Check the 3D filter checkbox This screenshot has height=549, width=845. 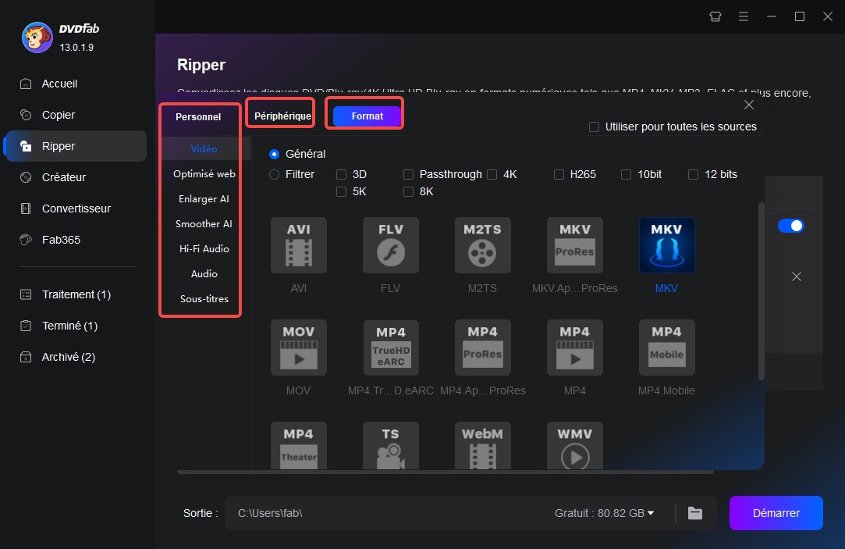(341, 175)
